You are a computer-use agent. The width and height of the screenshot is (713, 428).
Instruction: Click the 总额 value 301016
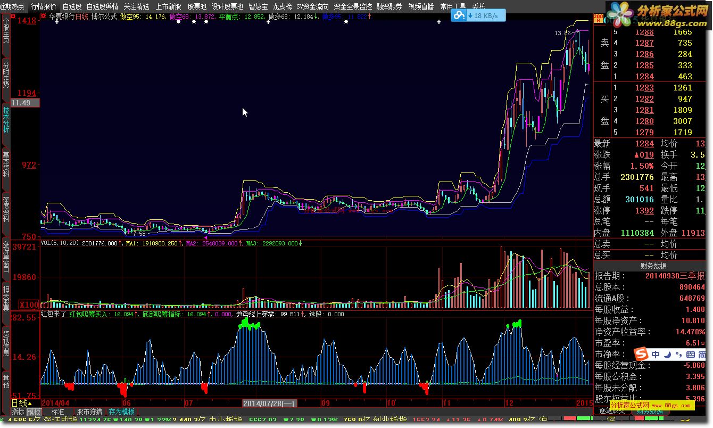[640, 200]
